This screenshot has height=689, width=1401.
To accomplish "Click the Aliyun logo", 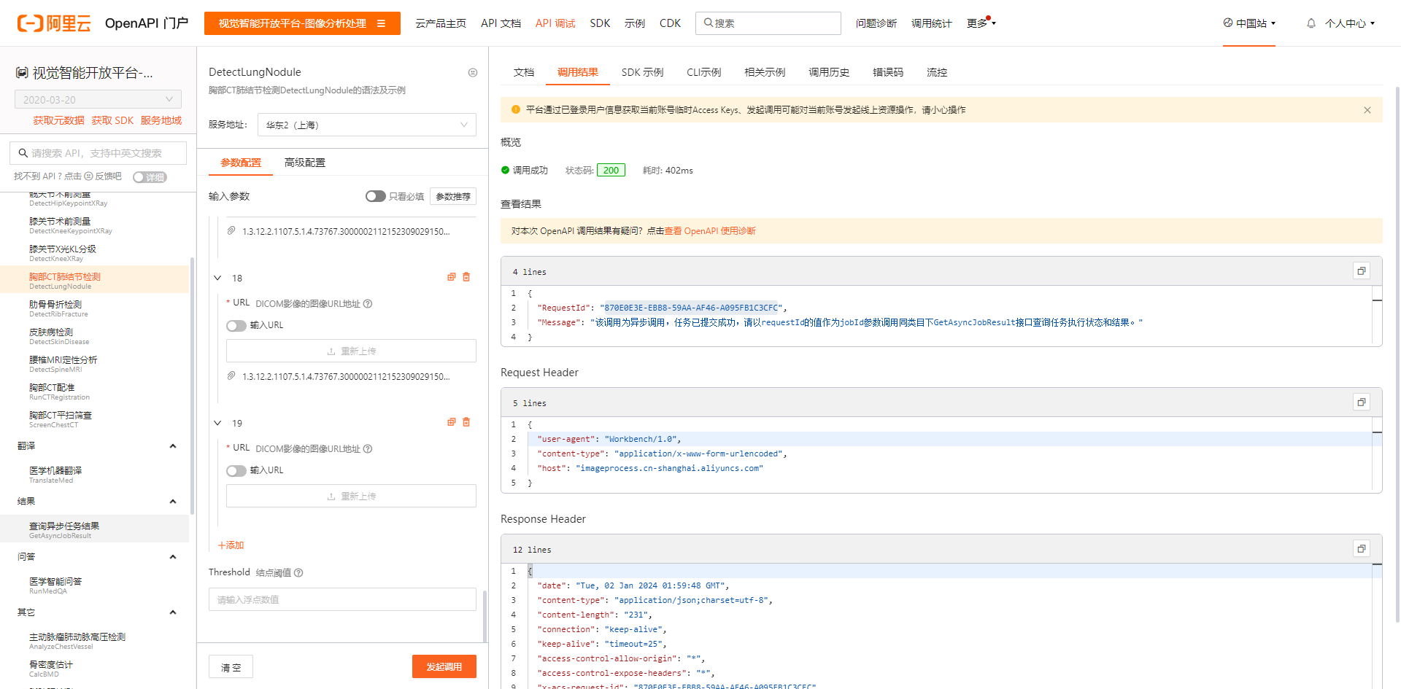I will (x=54, y=23).
